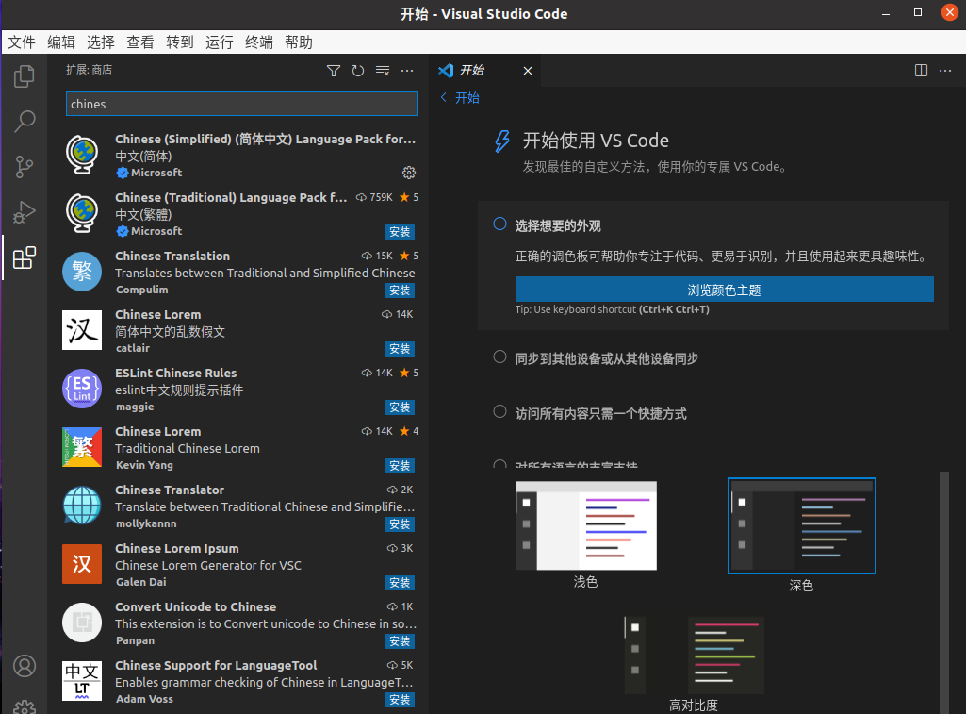Install Chinese Lorem by Kevin Yang
The width and height of the screenshot is (966, 714).
400,466
